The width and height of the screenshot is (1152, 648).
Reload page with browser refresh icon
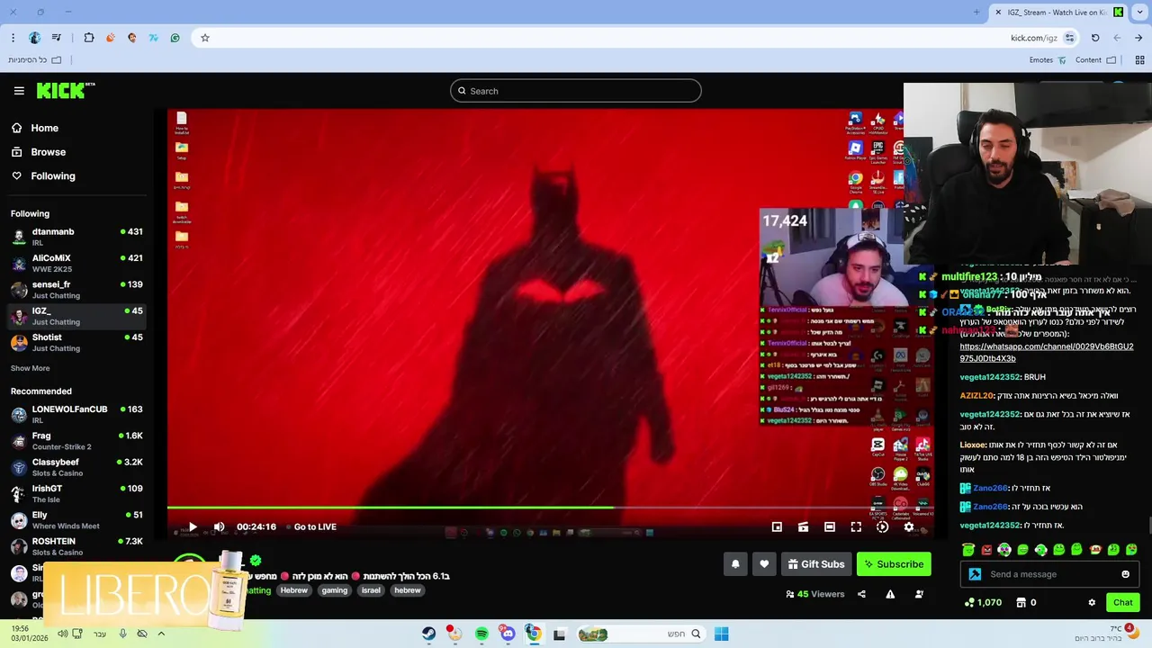1095,38
